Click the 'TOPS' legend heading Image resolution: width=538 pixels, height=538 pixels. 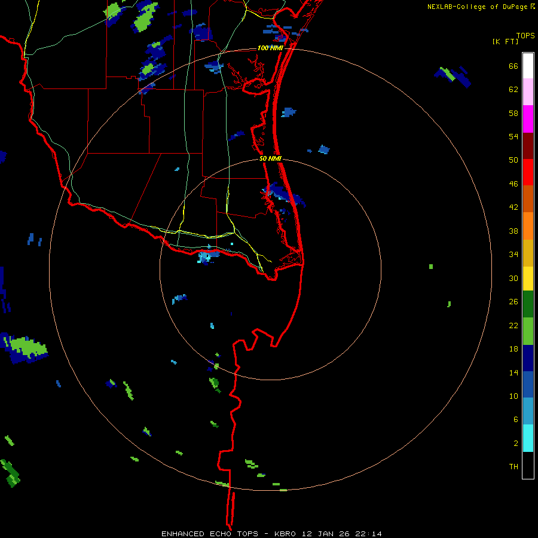(x=525, y=35)
